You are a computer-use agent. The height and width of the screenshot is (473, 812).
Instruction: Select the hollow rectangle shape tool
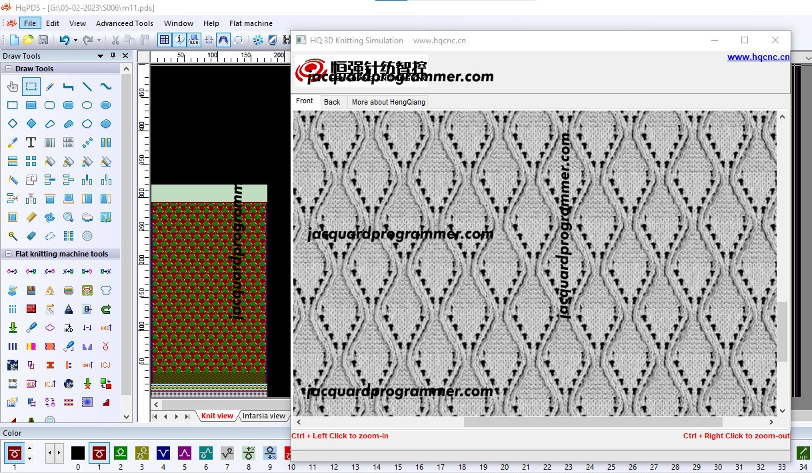(x=13, y=105)
